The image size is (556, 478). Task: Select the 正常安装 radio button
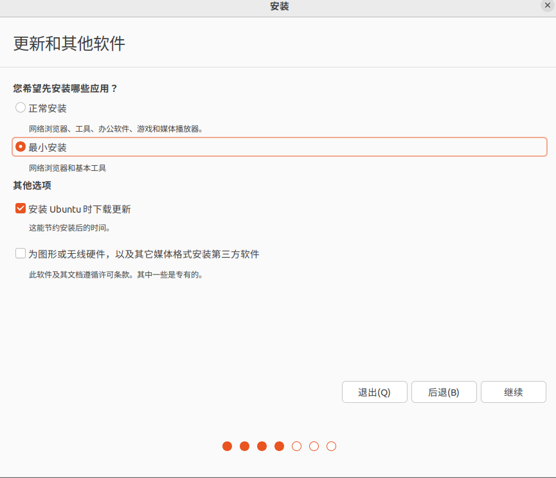click(x=21, y=108)
